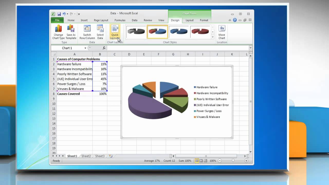The image size is (329, 185).
Task: Go to next sheet navigation arrow
Action: [60, 156]
